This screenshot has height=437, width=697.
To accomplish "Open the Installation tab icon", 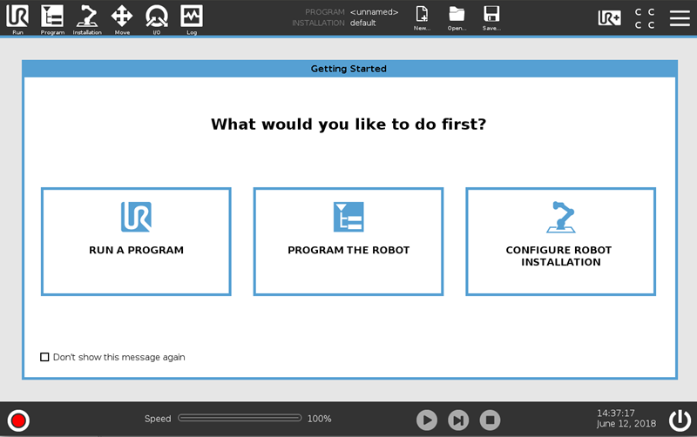I will [x=87, y=18].
